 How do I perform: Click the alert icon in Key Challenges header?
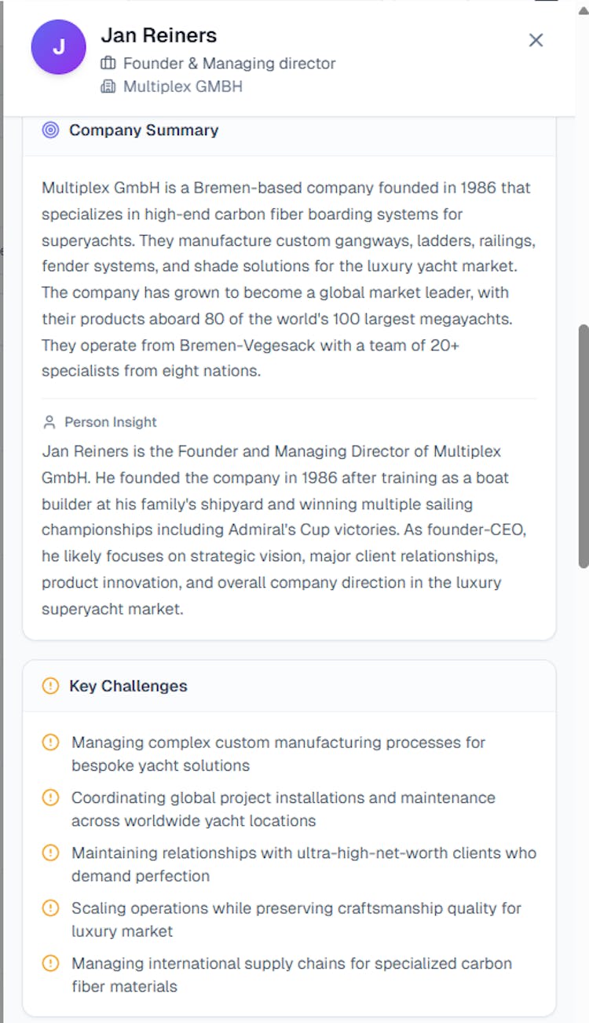click(x=50, y=686)
